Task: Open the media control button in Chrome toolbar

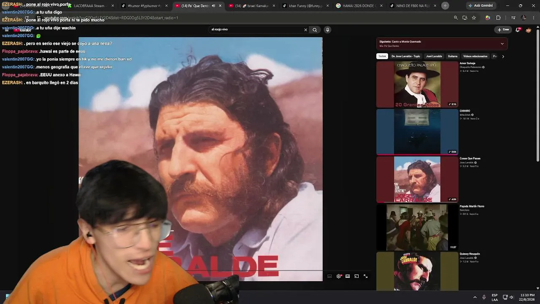Action: click(513, 18)
